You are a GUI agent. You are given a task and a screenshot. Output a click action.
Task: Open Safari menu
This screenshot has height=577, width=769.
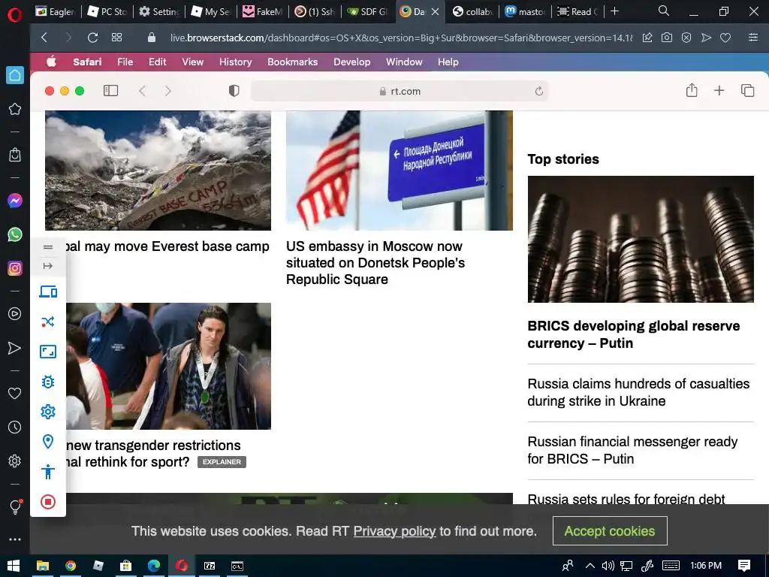87,62
